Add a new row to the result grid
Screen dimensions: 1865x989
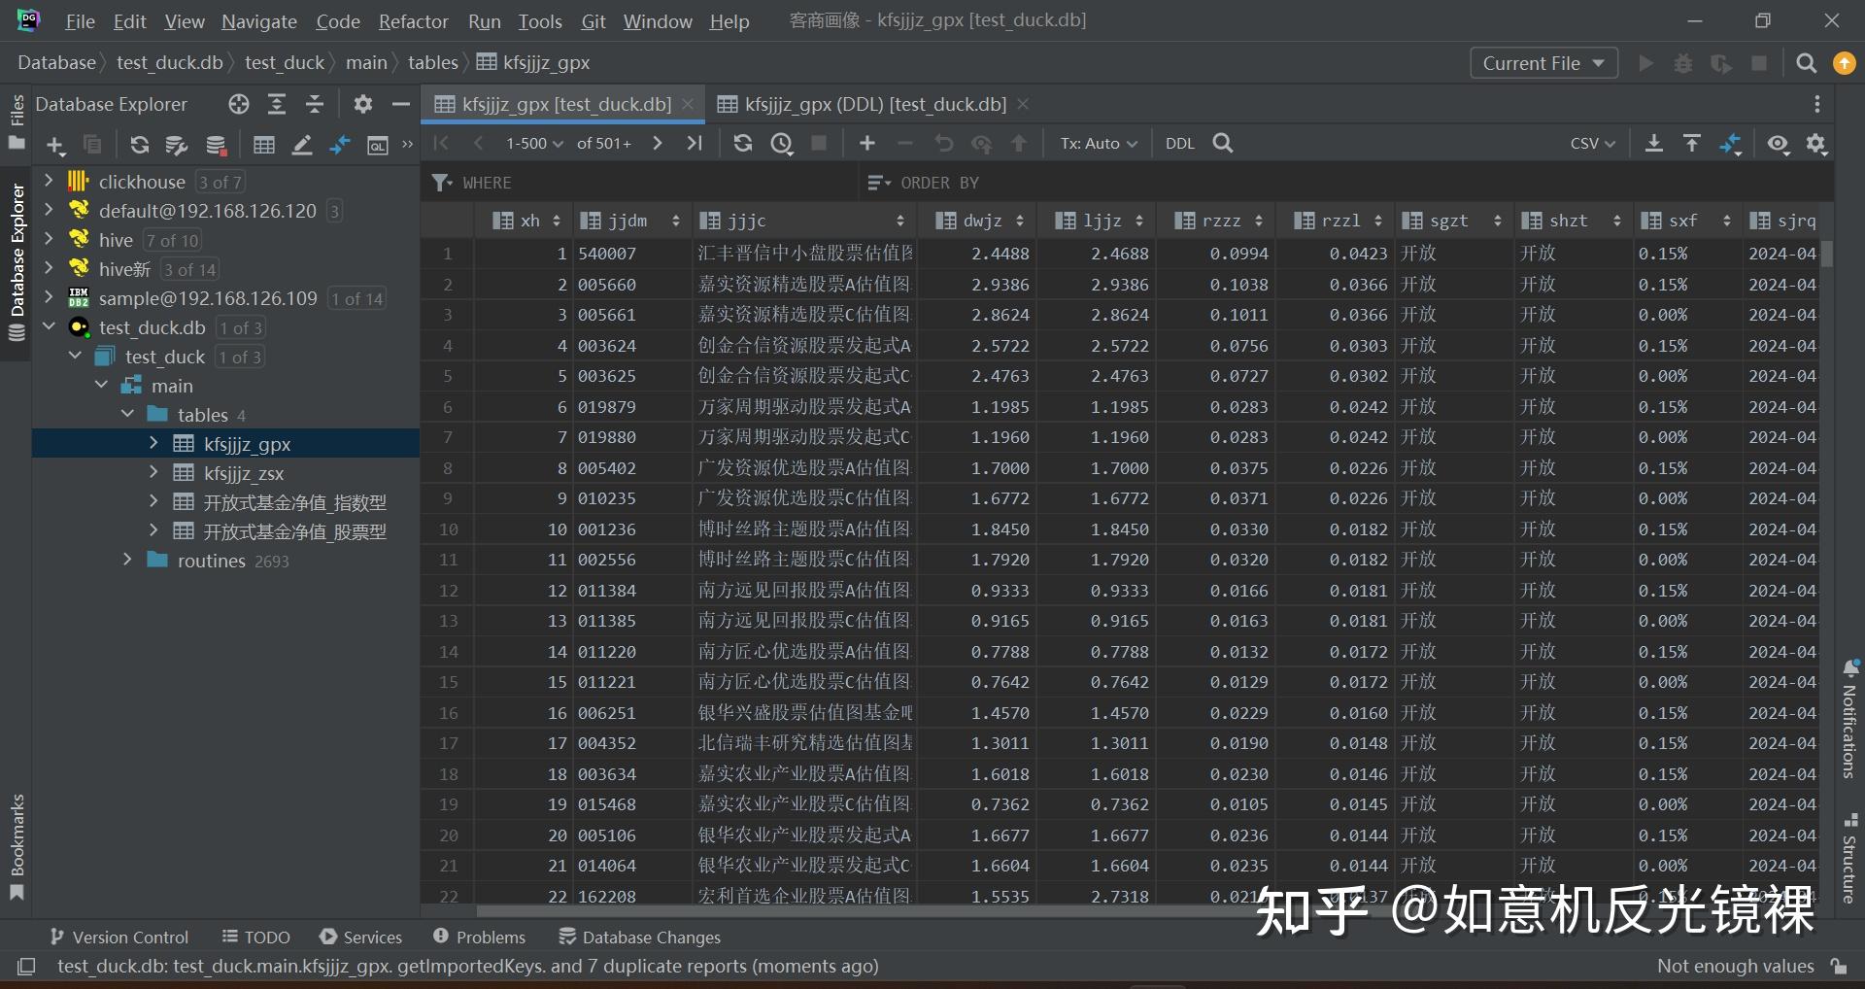pyautogui.click(x=865, y=143)
